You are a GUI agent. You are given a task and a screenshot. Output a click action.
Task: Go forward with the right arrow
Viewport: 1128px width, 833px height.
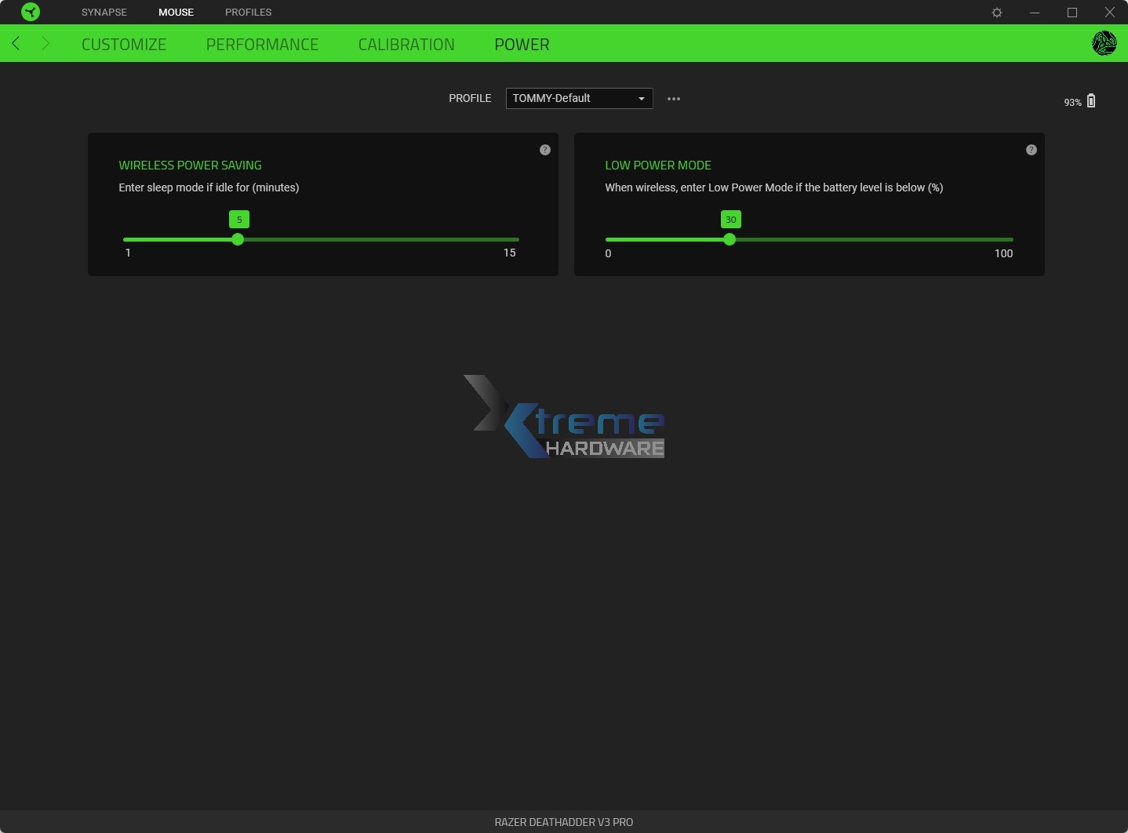click(45, 44)
